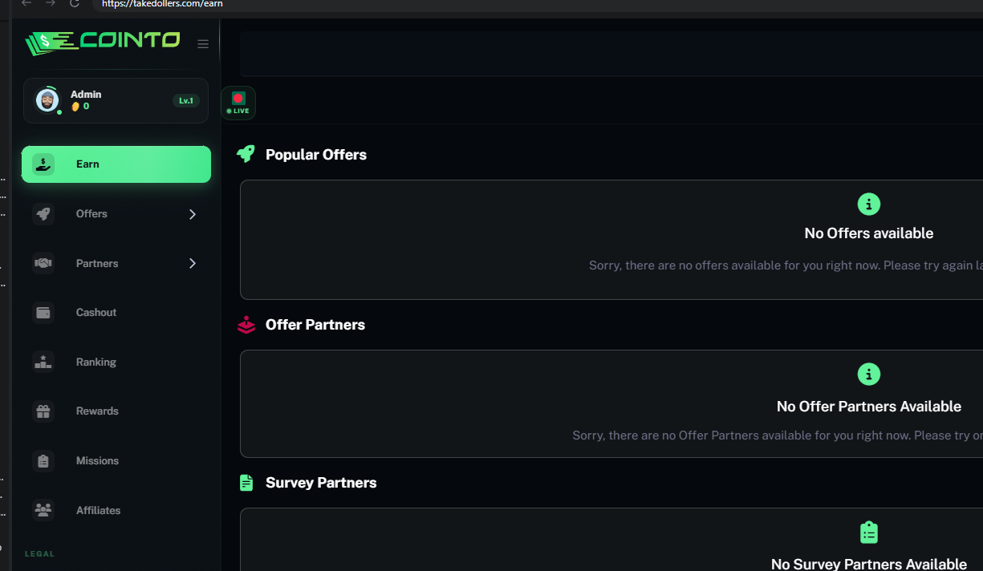This screenshot has height=571, width=983.
Task: Open the Affiliates people icon
Action: [x=43, y=510]
